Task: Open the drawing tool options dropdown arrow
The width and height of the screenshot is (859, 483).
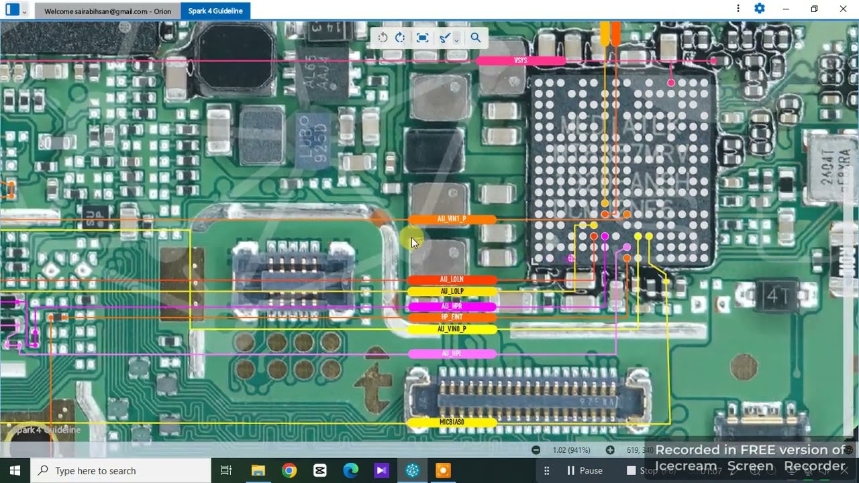Action: [x=456, y=39]
